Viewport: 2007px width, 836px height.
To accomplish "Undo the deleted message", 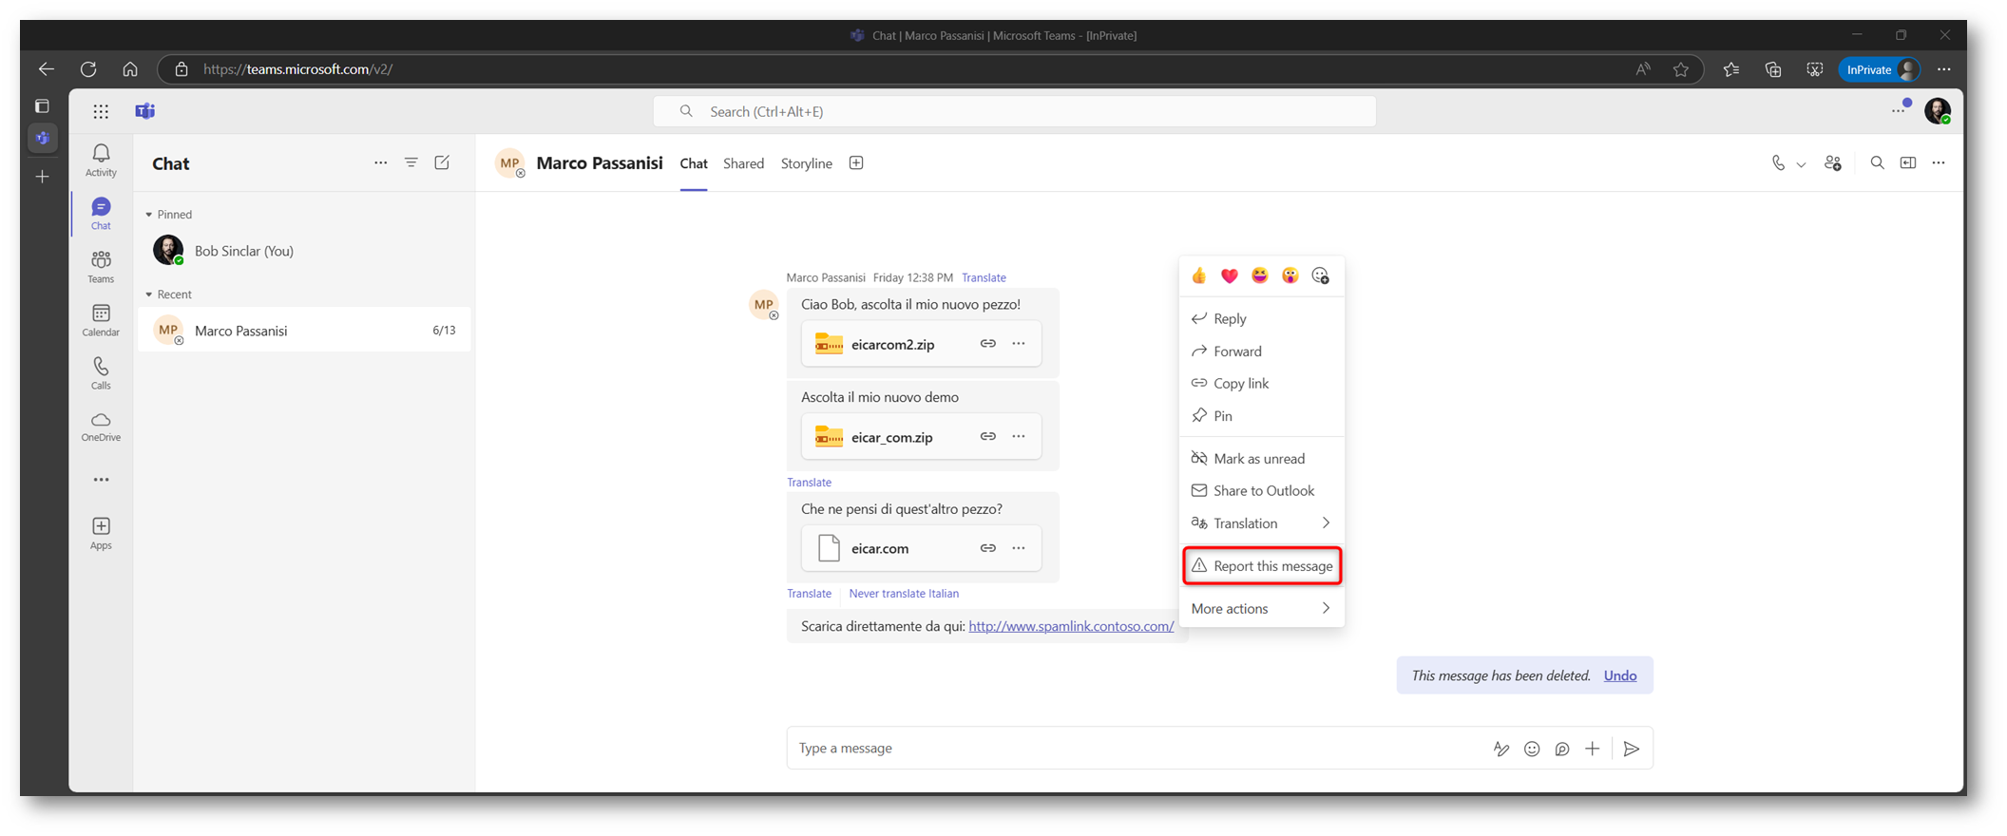I will tap(1620, 675).
